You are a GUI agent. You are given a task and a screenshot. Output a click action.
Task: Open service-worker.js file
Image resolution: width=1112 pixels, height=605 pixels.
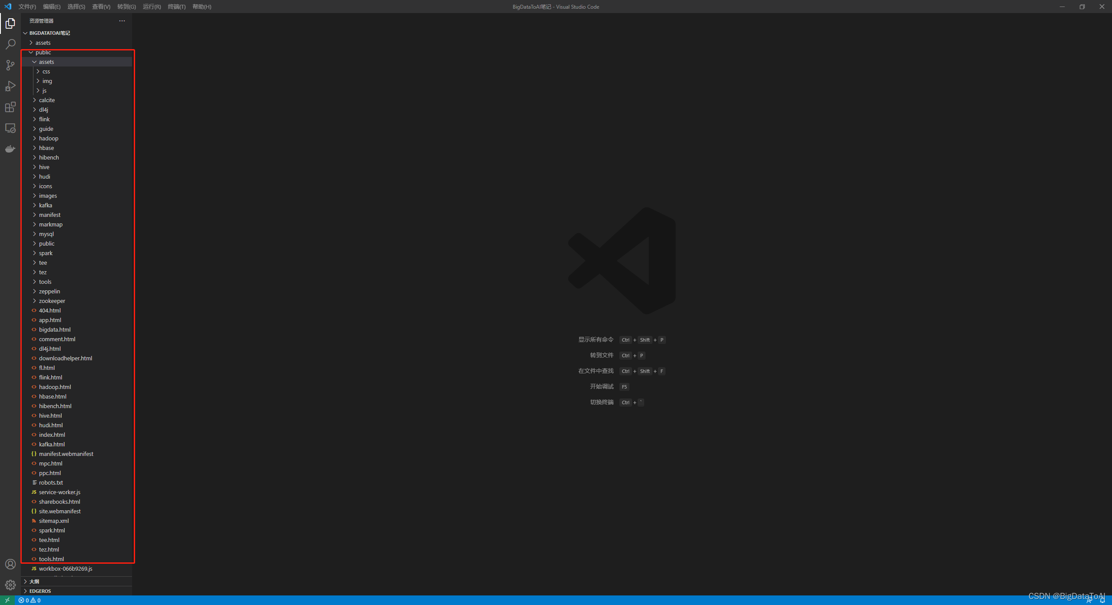click(x=60, y=492)
